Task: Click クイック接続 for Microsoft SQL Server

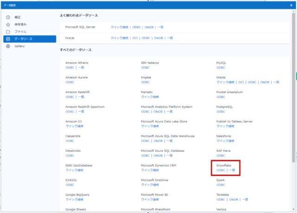Action: (119, 27)
